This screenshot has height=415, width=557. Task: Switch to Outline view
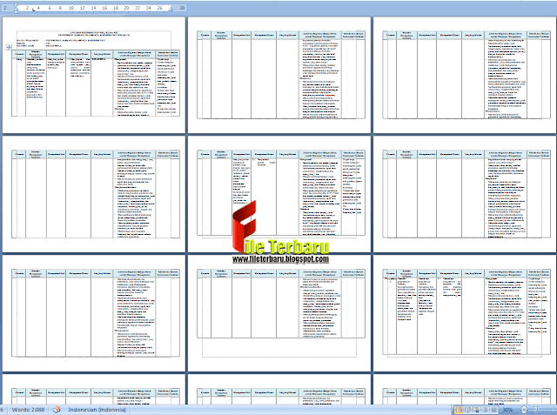point(485,410)
